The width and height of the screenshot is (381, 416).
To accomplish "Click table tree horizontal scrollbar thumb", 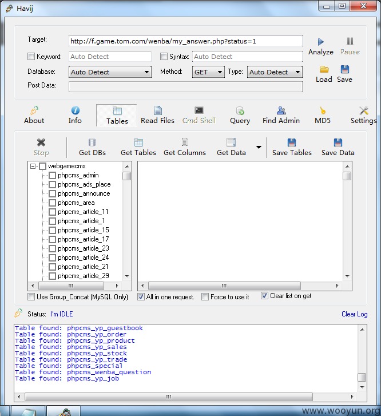I will pos(71,286).
